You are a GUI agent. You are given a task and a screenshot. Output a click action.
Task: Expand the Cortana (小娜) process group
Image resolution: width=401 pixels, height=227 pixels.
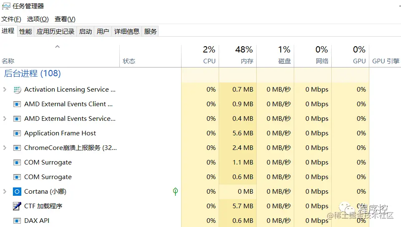pos(5,191)
